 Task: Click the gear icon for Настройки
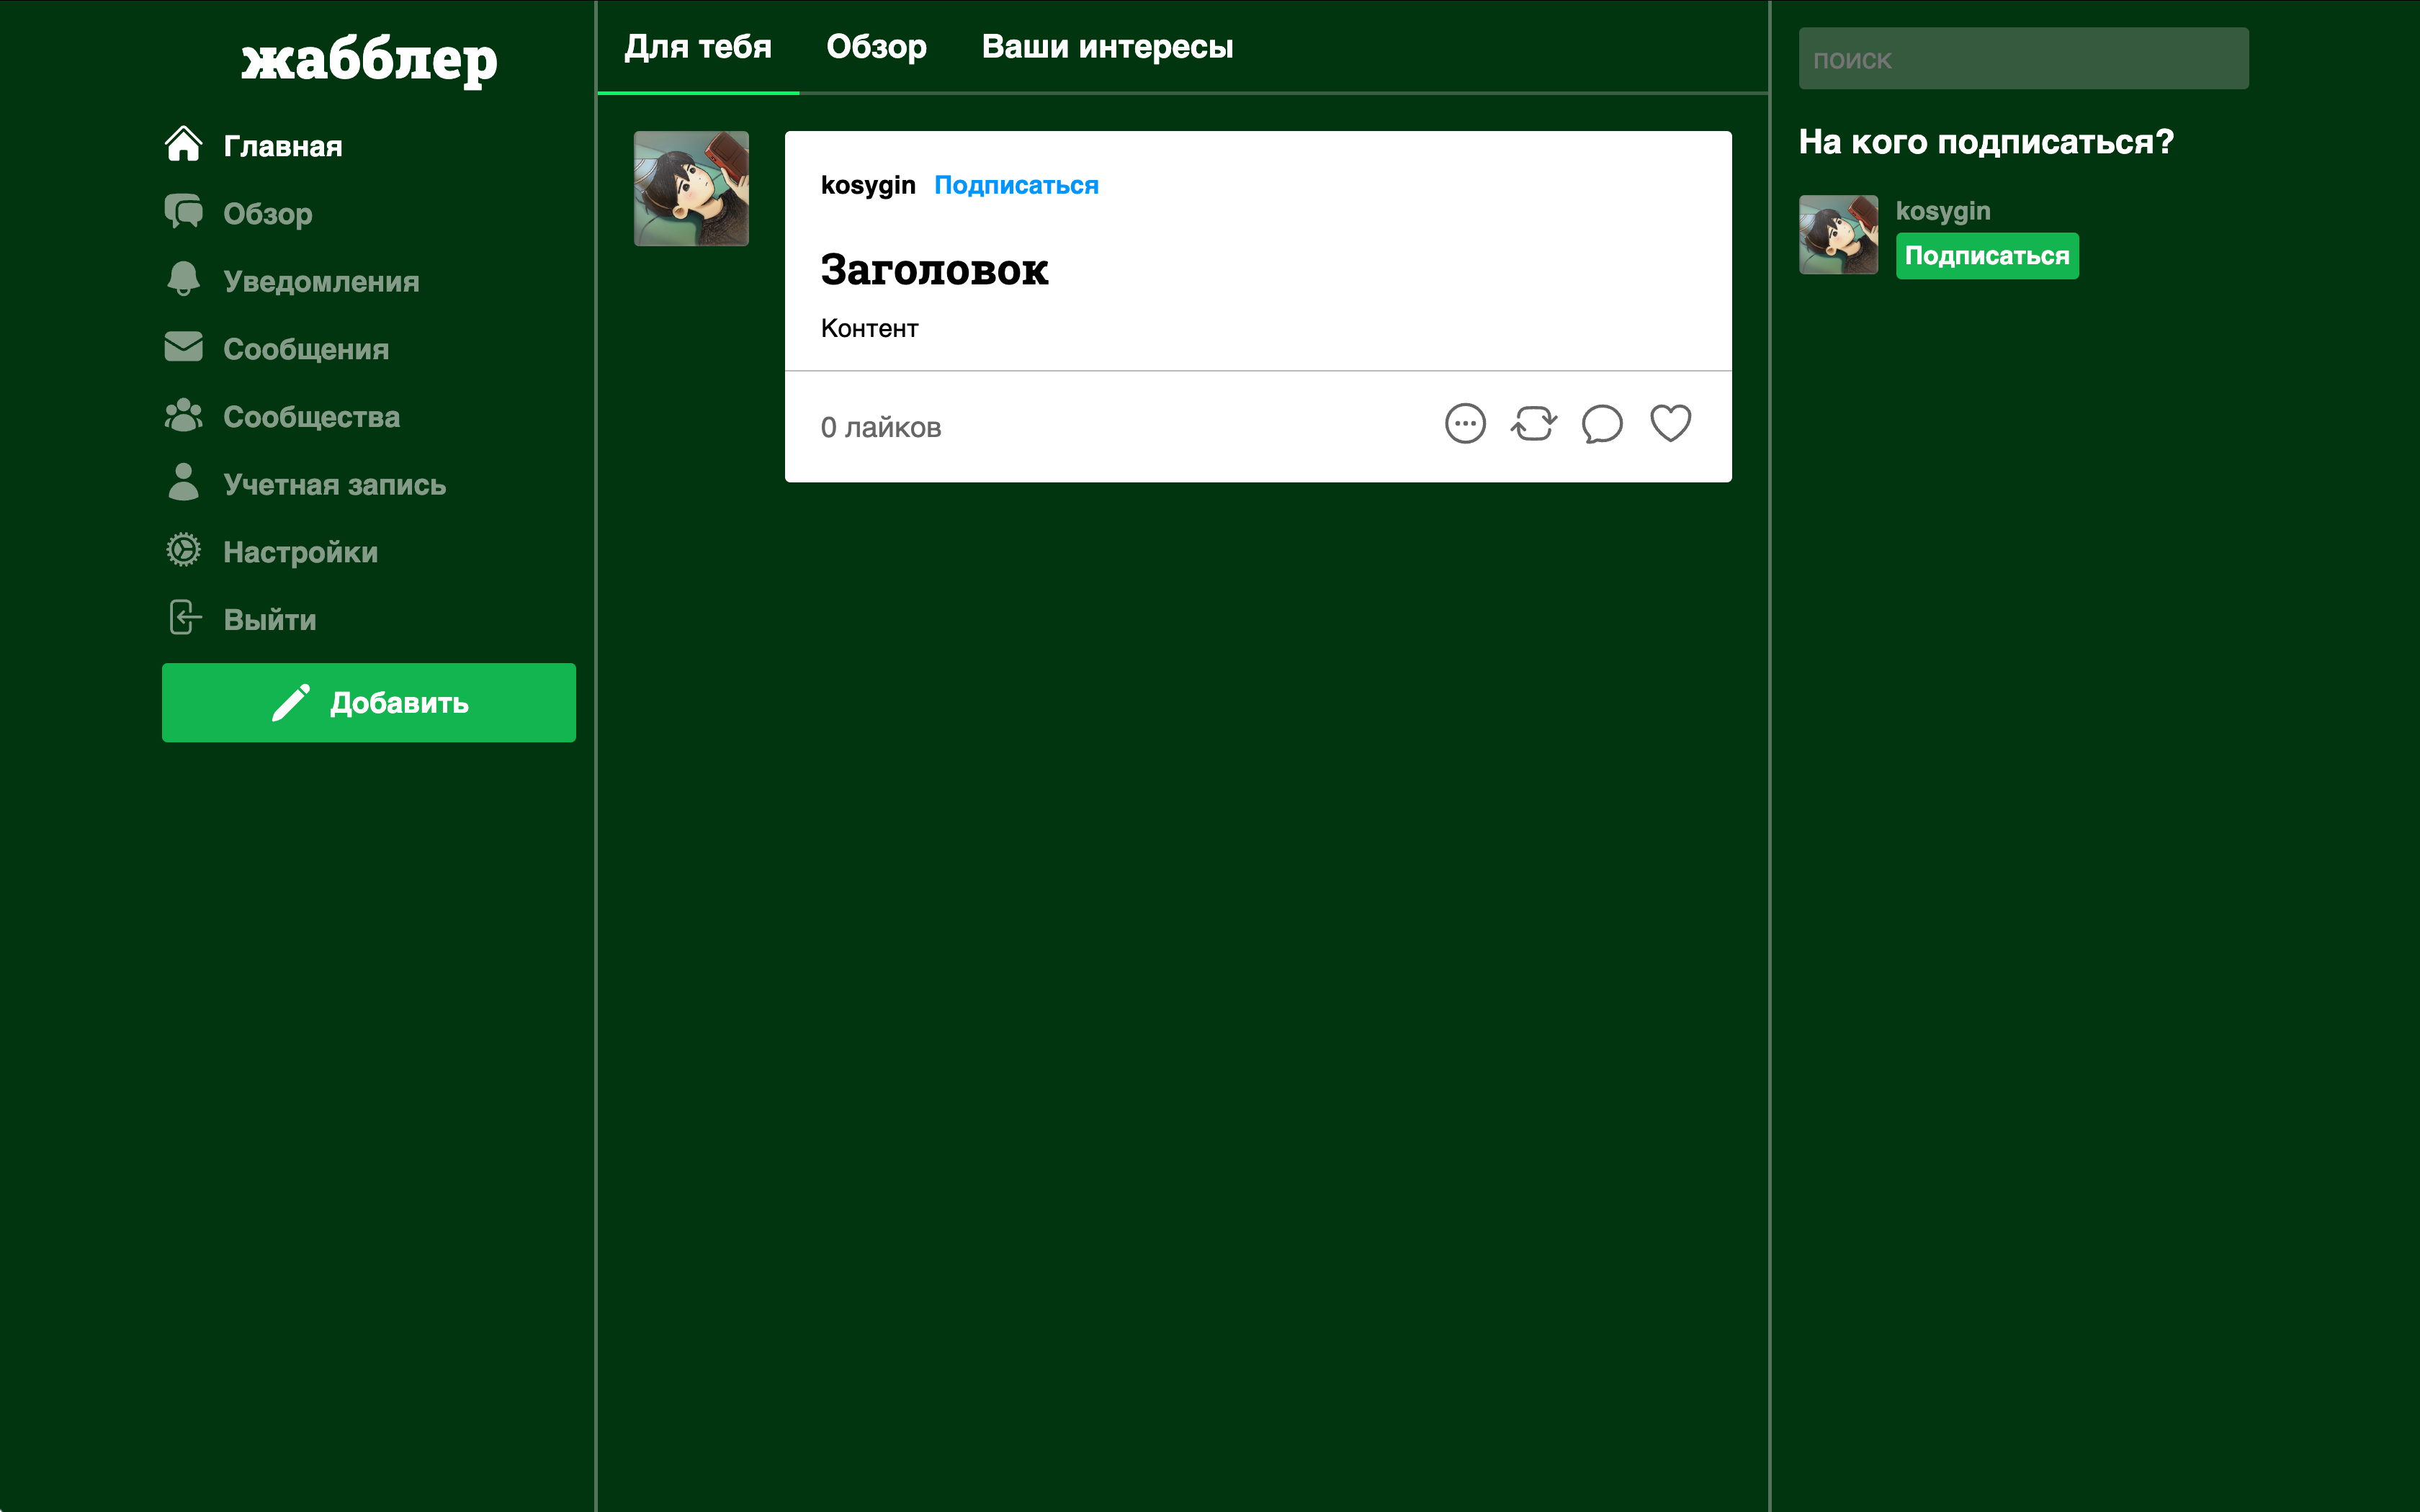[x=183, y=550]
